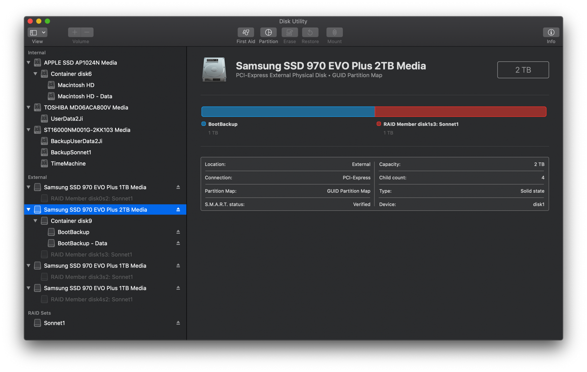The height and width of the screenshot is (372, 587).
Task: Click blue BootBackup legend swatch
Action: [203, 124]
